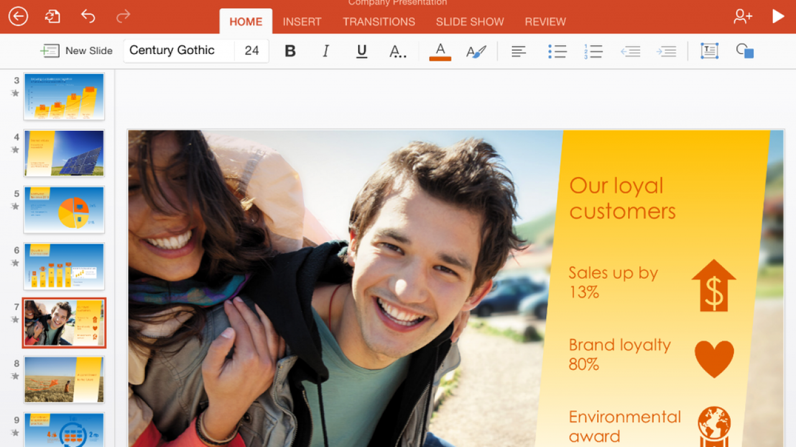
Task: Click the New Slide button
Action: pos(76,51)
